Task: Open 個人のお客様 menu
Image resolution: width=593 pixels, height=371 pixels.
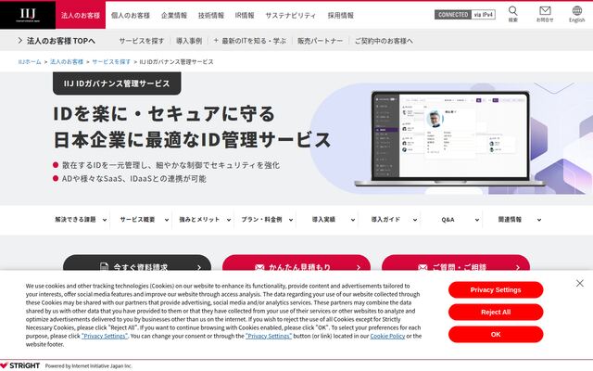Action: coord(131,16)
